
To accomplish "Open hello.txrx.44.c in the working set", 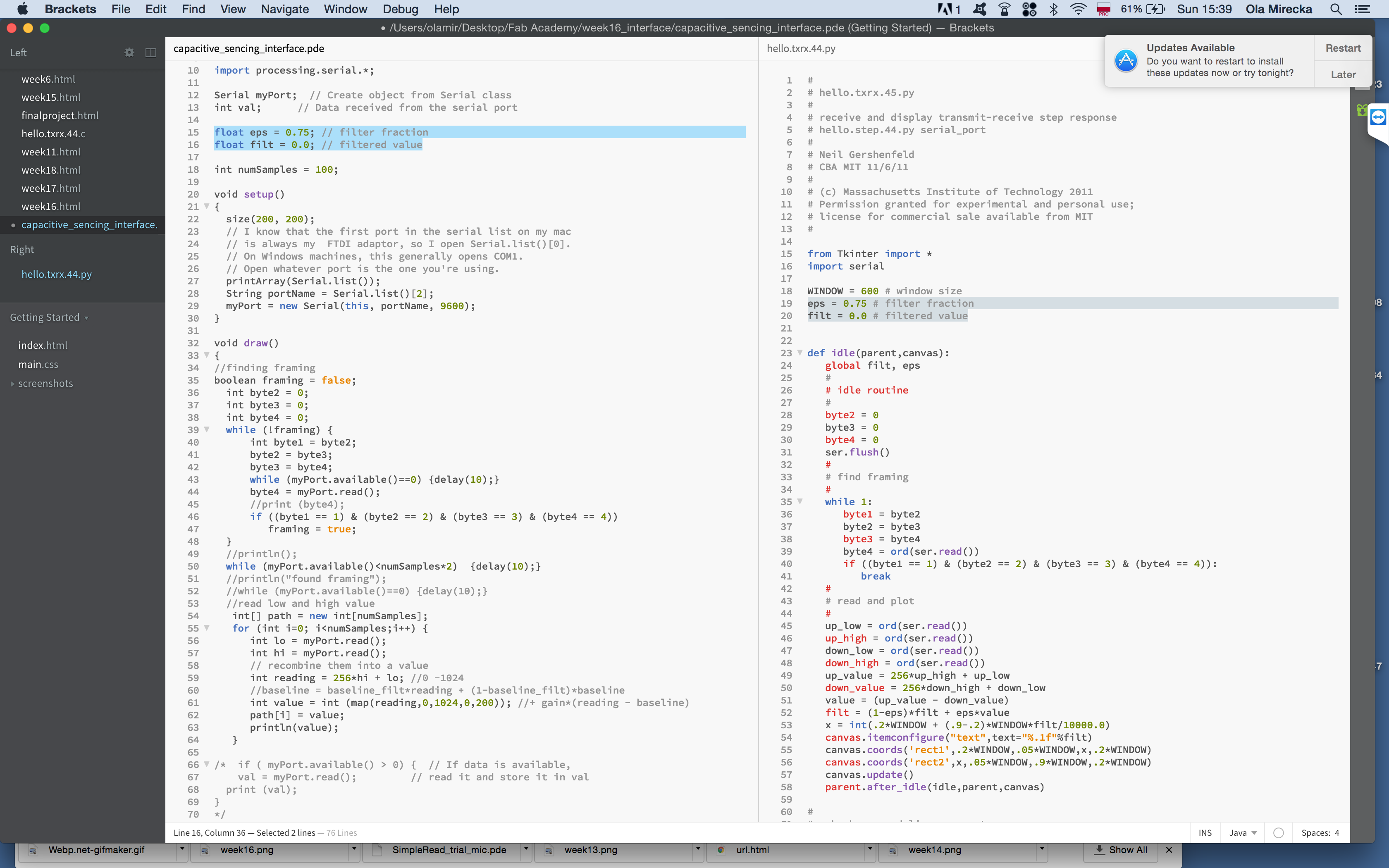I will pyautogui.click(x=53, y=134).
